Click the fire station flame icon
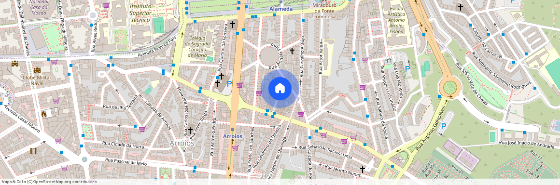560x185 pixels. [x=44, y=114]
